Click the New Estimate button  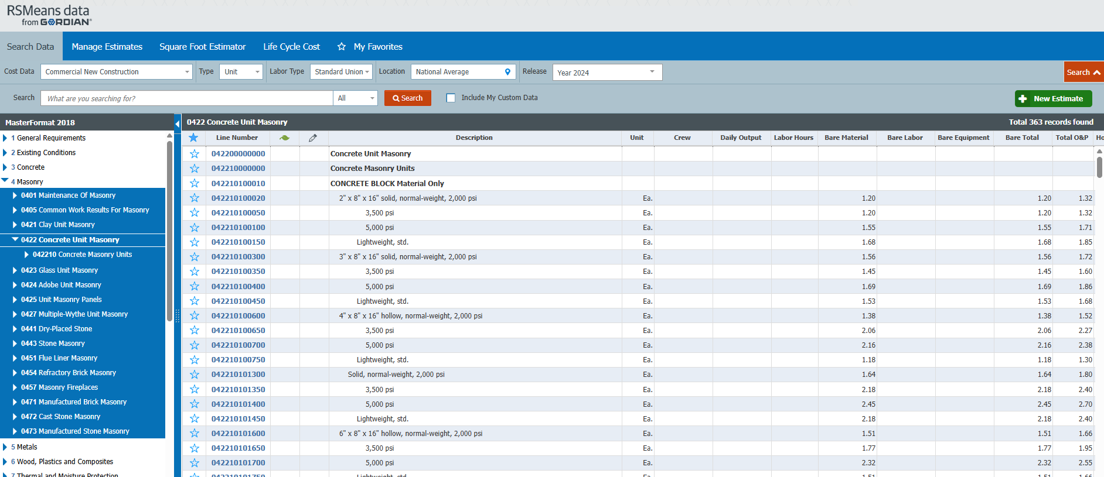click(1053, 98)
